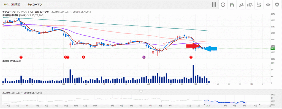Click the 日足 ローソク chart title text
Viewport: 282px width, 109px height.
coord(42,12)
